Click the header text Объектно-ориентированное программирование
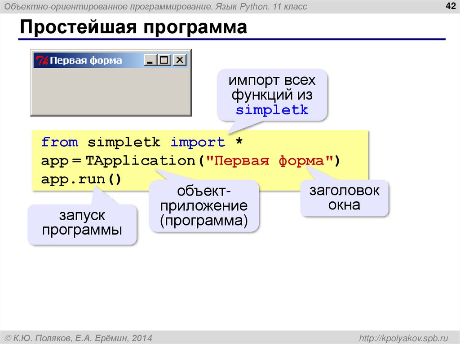The height and width of the screenshot is (344, 460). coord(108,6)
